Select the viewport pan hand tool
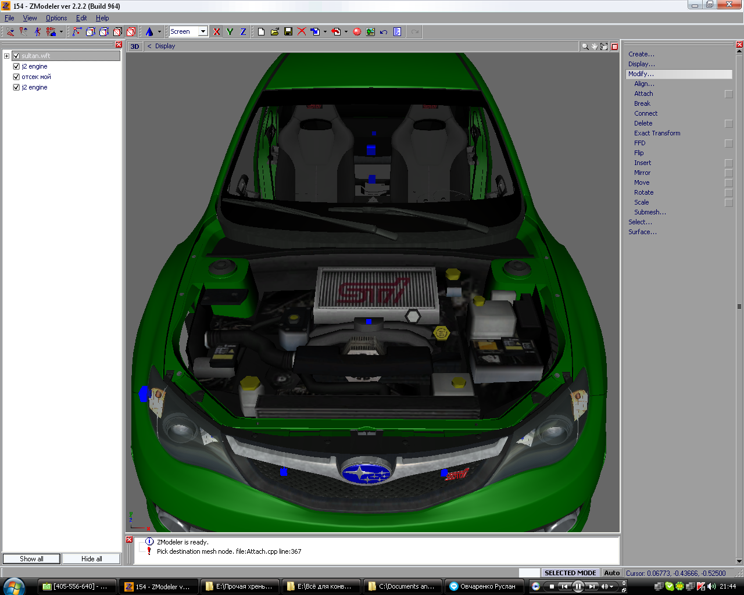Screen dimensions: 744x595 (x=595, y=46)
